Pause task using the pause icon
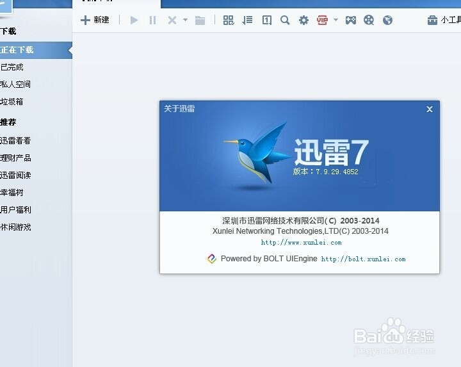Screen dimensions: 461x367 pos(152,20)
